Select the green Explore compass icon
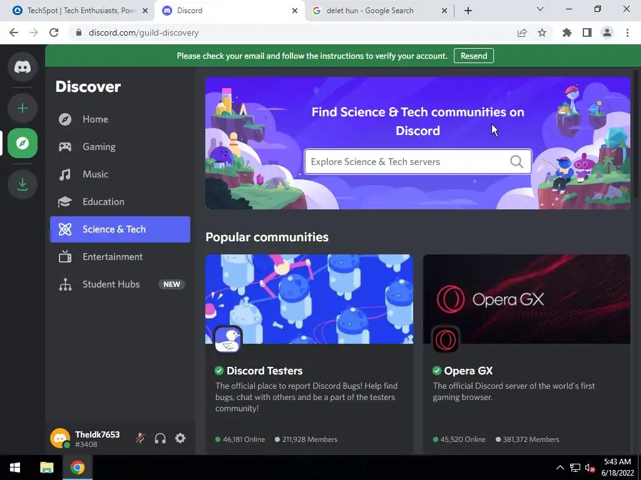The height and width of the screenshot is (480, 641). tap(23, 143)
